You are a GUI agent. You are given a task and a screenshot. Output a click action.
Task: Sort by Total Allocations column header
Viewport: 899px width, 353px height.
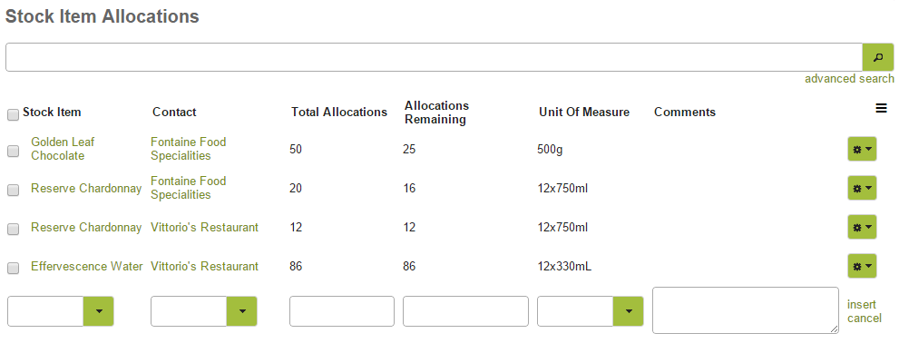coord(339,112)
